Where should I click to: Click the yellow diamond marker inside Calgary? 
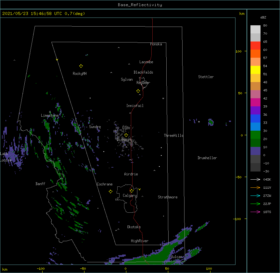pyautogui.click(x=132, y=191)
